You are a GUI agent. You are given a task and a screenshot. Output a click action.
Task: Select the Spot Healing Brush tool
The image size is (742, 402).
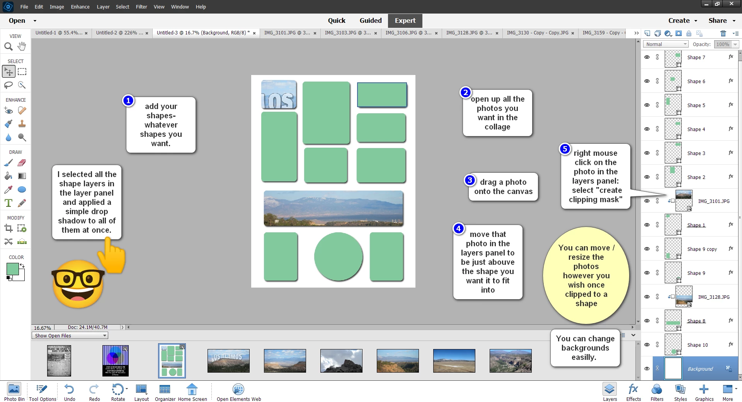coord(22,111)
